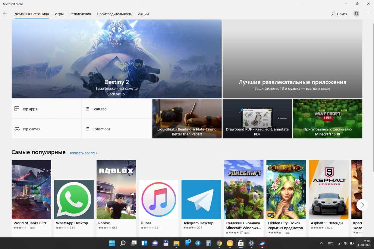Click the Windows Start button in taskbar

tap(112, 243)
